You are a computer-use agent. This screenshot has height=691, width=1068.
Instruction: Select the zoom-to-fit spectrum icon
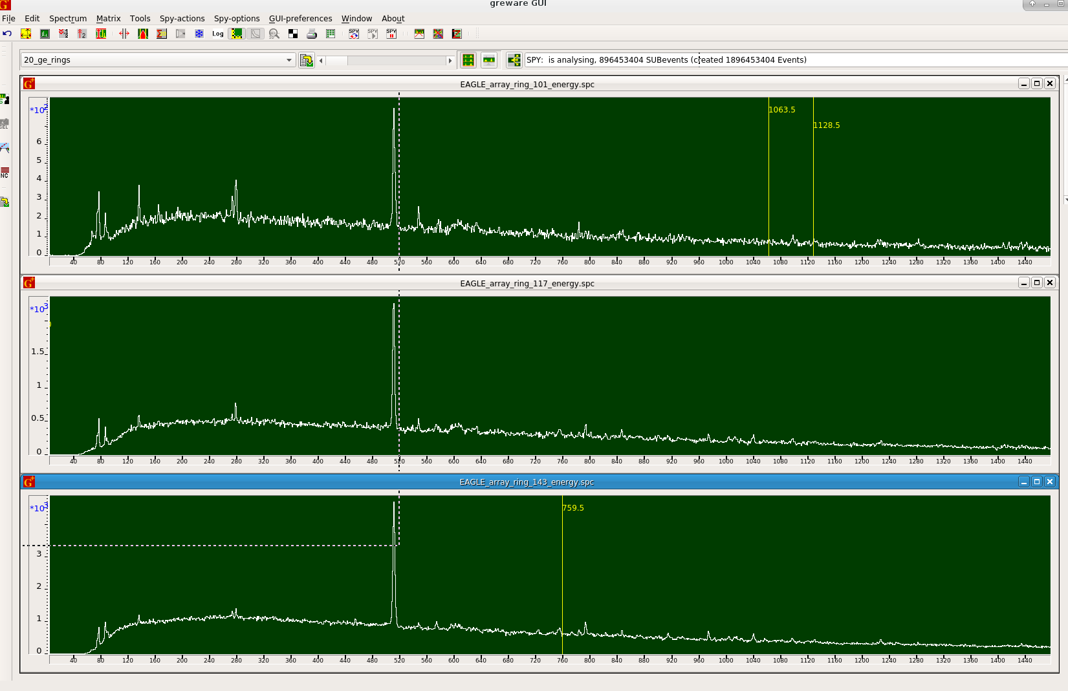pos(26,34)
